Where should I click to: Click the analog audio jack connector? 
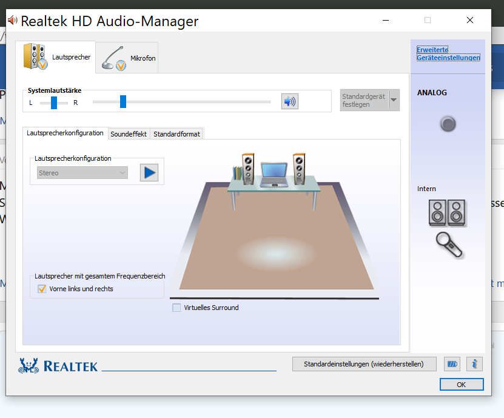click(x=448, y=124)
